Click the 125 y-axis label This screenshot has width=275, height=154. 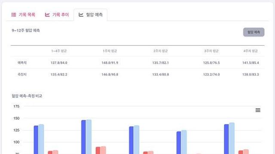point(16,130)
